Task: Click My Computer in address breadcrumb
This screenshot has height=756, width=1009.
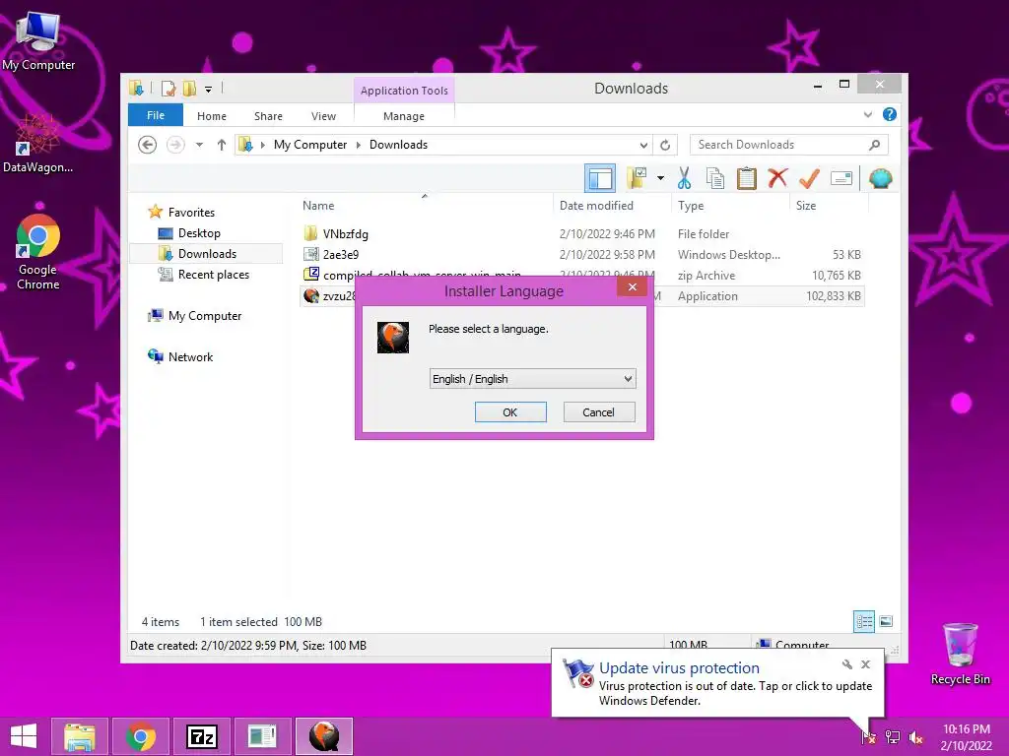Action: tap(310, 145)
